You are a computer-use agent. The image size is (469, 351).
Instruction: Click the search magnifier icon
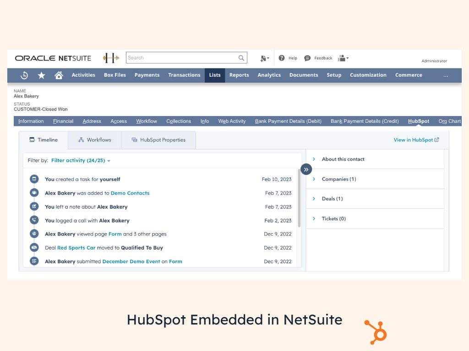pos(241,58)
